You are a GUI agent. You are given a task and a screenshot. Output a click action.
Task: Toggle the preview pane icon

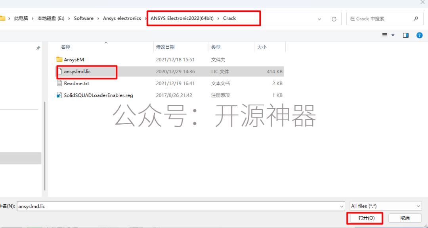[x=406, y=35]
